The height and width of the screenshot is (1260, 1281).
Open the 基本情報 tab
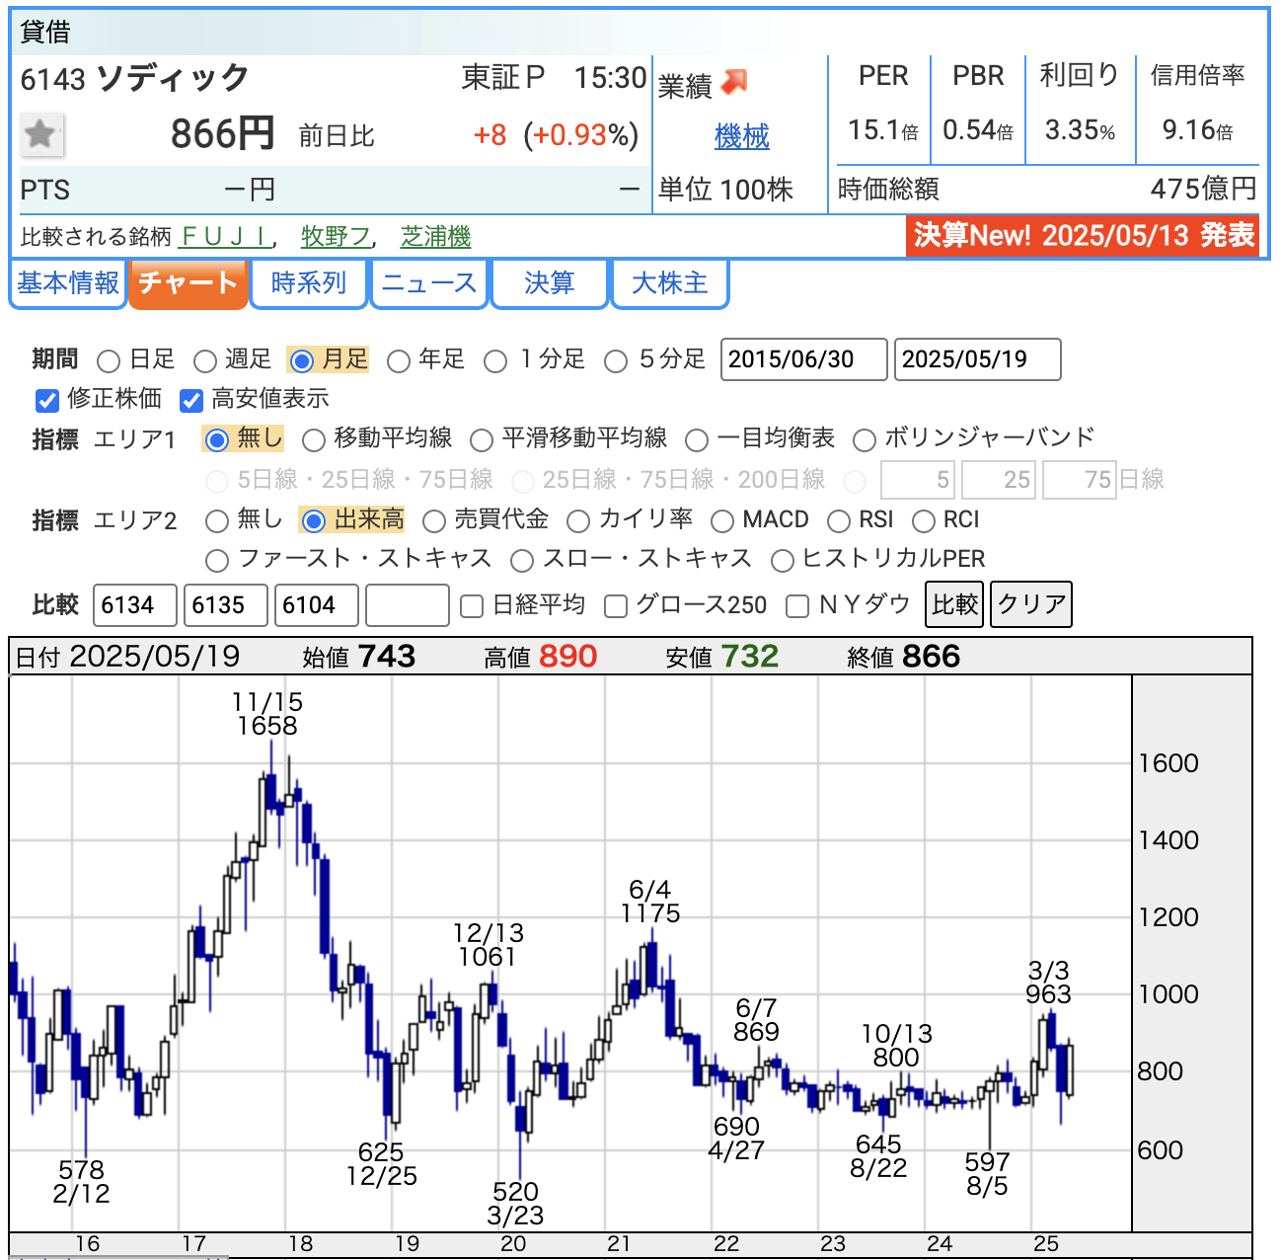68,283
